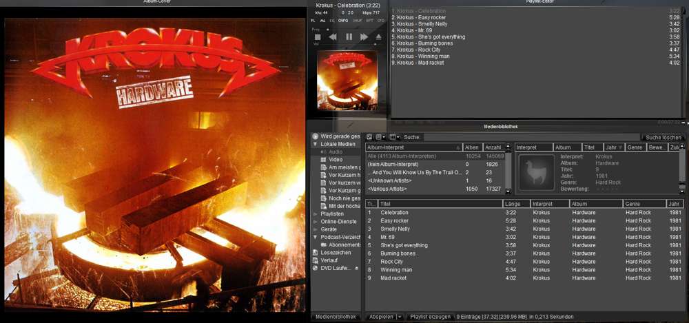The width and height of the screenshot is (689, 323).
Task: Pause the current song
Action: click(x=349, y=37)
